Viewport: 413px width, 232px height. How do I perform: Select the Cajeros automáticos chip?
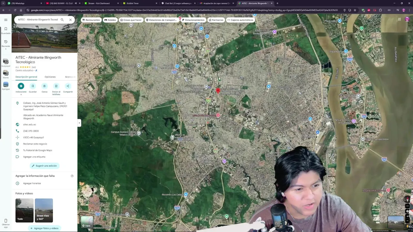[x=240, y=20]
